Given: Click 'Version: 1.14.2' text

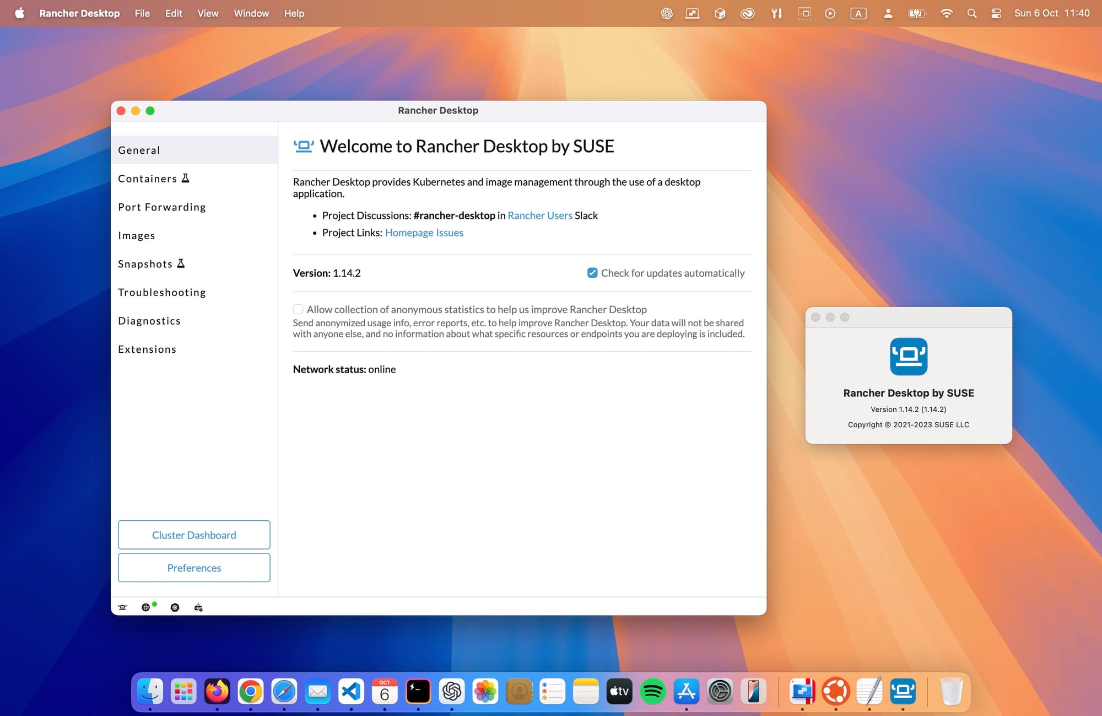Looking at the screenshot, I should pos(327,273).
